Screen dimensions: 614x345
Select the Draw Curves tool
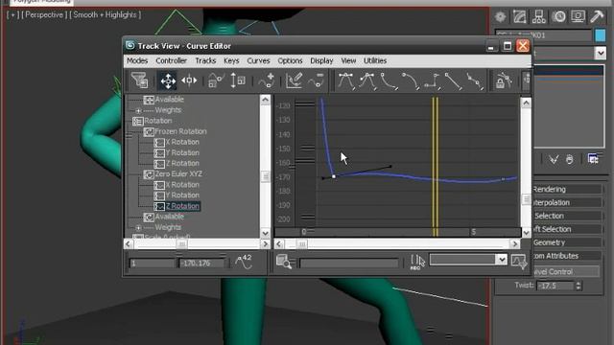(x=295, y=80)
